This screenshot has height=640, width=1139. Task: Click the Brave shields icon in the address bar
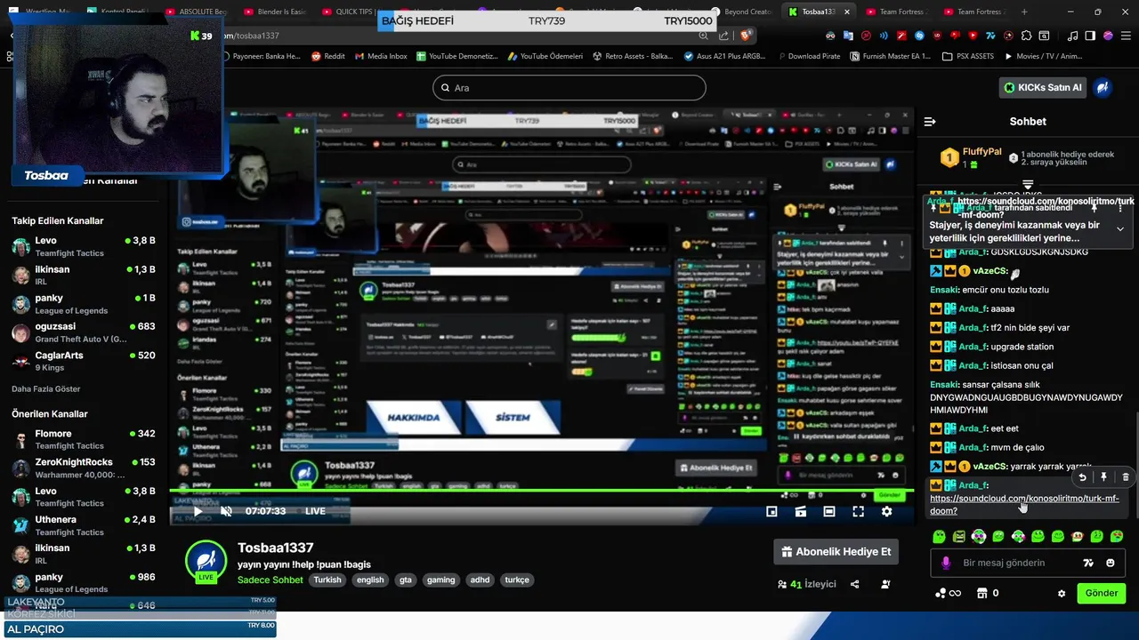pos(746,36)
